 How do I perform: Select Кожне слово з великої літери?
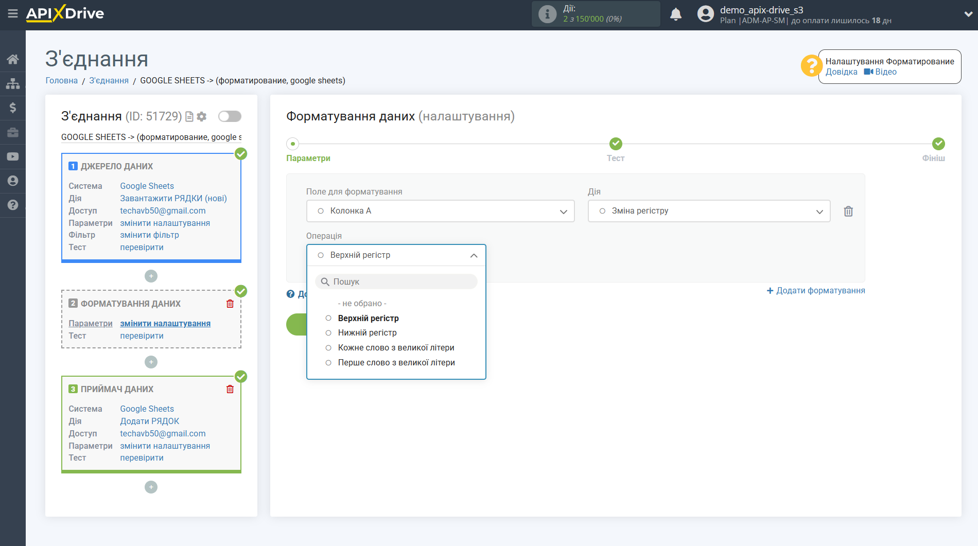click(396, 348)
